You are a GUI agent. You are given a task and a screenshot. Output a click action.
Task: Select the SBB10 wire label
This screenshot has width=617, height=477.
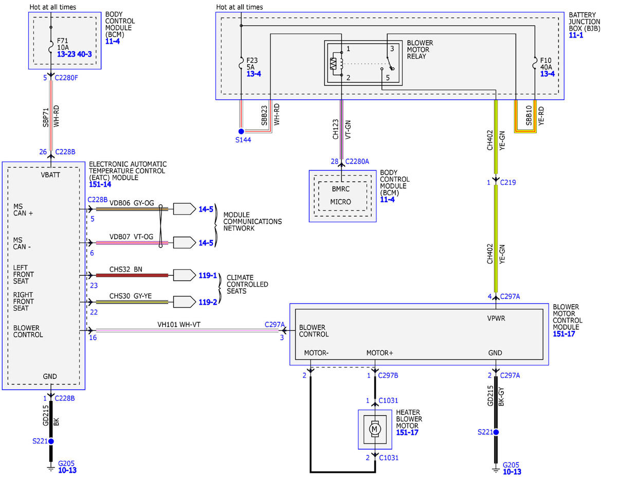[x=529, y=116]
